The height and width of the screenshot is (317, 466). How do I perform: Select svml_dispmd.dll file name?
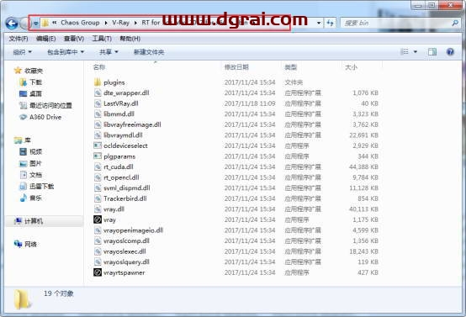click(127, 188)
